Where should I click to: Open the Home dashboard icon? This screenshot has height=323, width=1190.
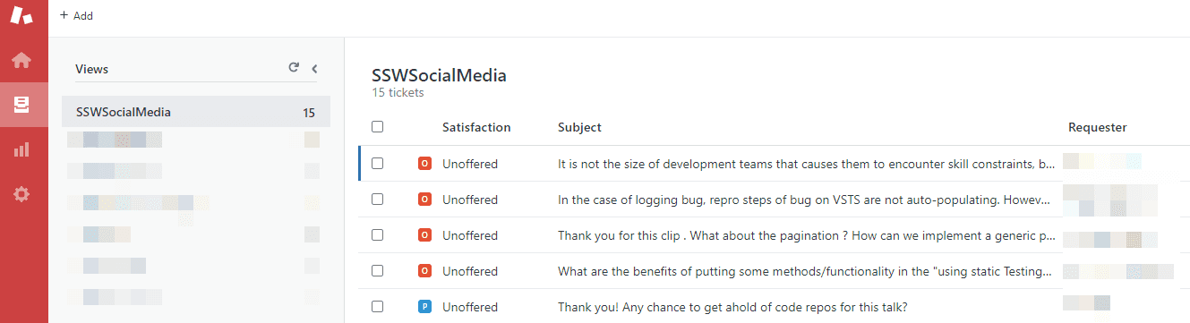[21, 60]
